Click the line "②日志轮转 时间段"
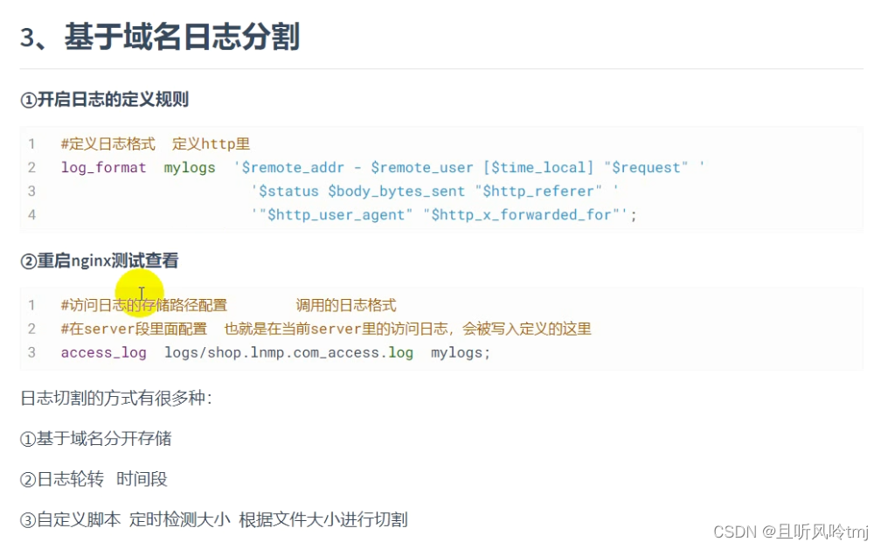The height and width of the screenshot is (549, 881). [x=94, y=479]
